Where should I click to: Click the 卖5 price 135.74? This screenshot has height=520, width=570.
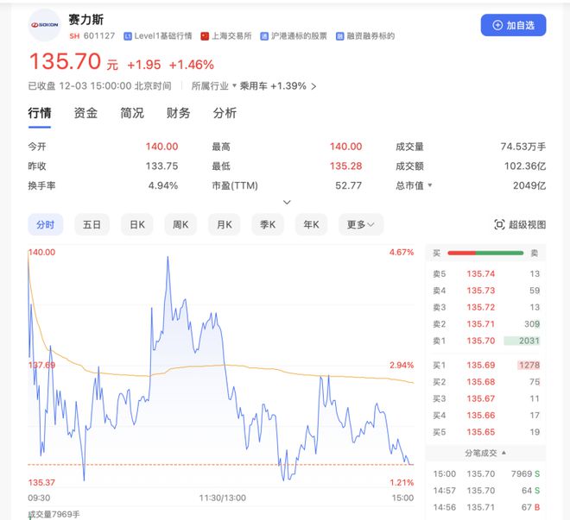pos(480,273)
